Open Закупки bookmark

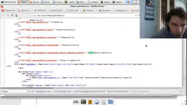click(88, 10)
